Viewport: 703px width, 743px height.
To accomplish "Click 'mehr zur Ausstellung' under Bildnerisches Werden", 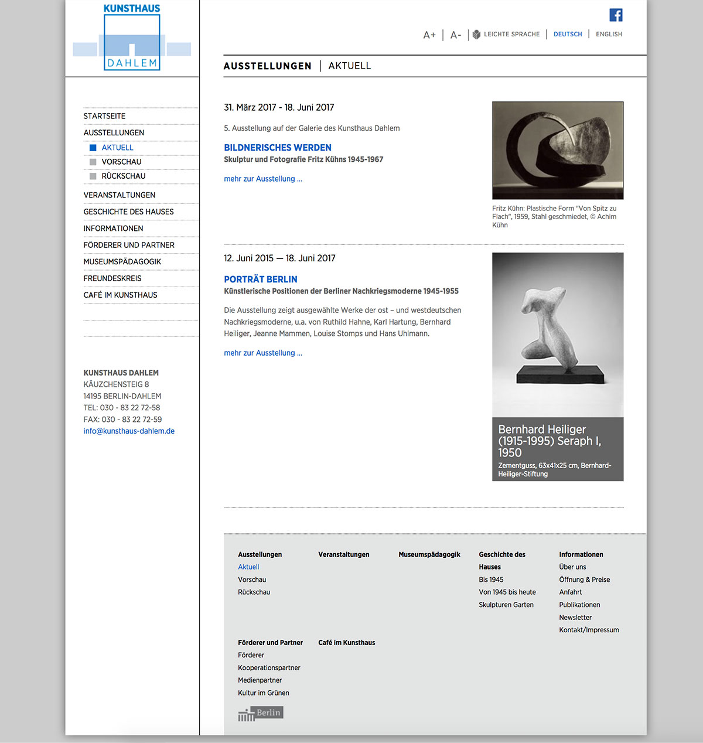I will (263, 179).
